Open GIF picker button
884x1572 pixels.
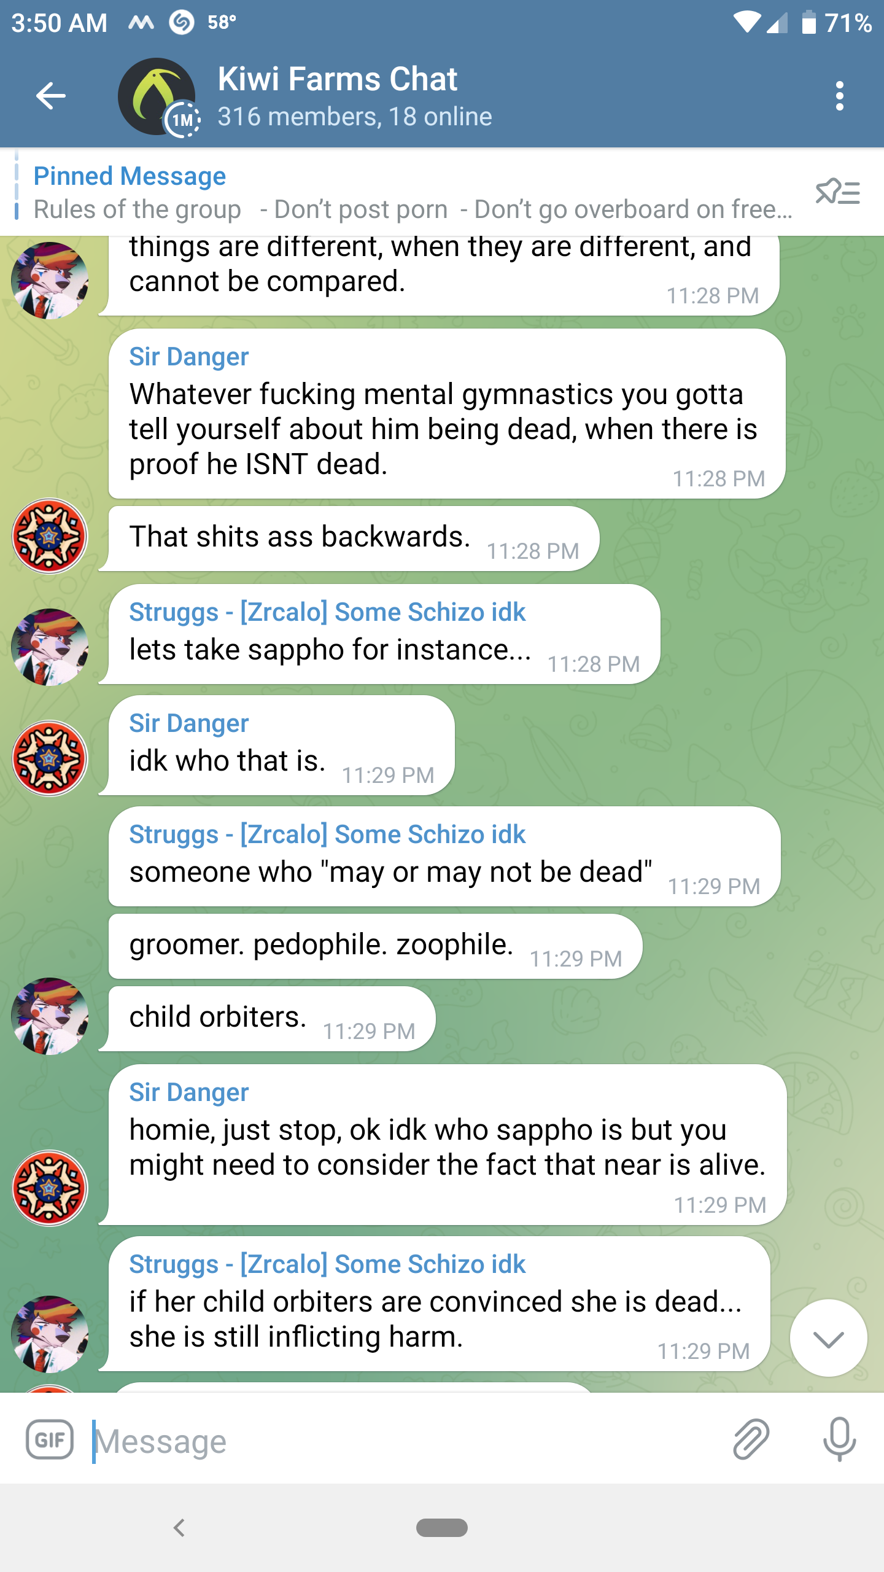(x=50, y=1439)
